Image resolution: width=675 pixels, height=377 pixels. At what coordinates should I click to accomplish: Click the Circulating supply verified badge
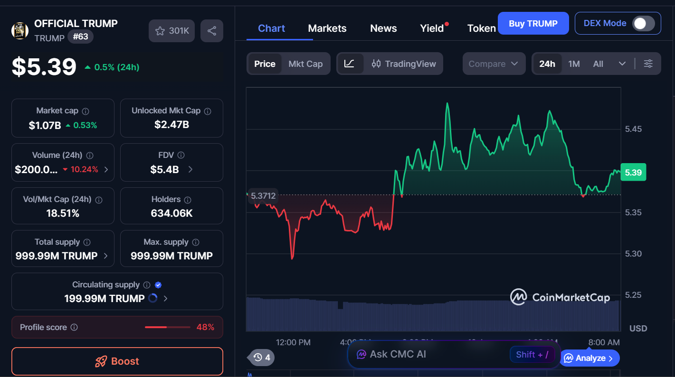pos(158,285)
